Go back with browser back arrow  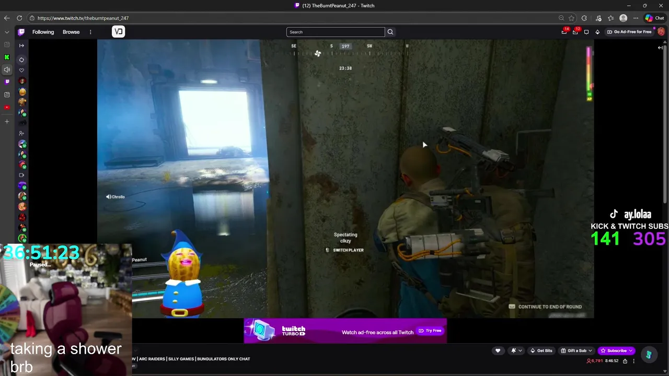click(7, 18)
